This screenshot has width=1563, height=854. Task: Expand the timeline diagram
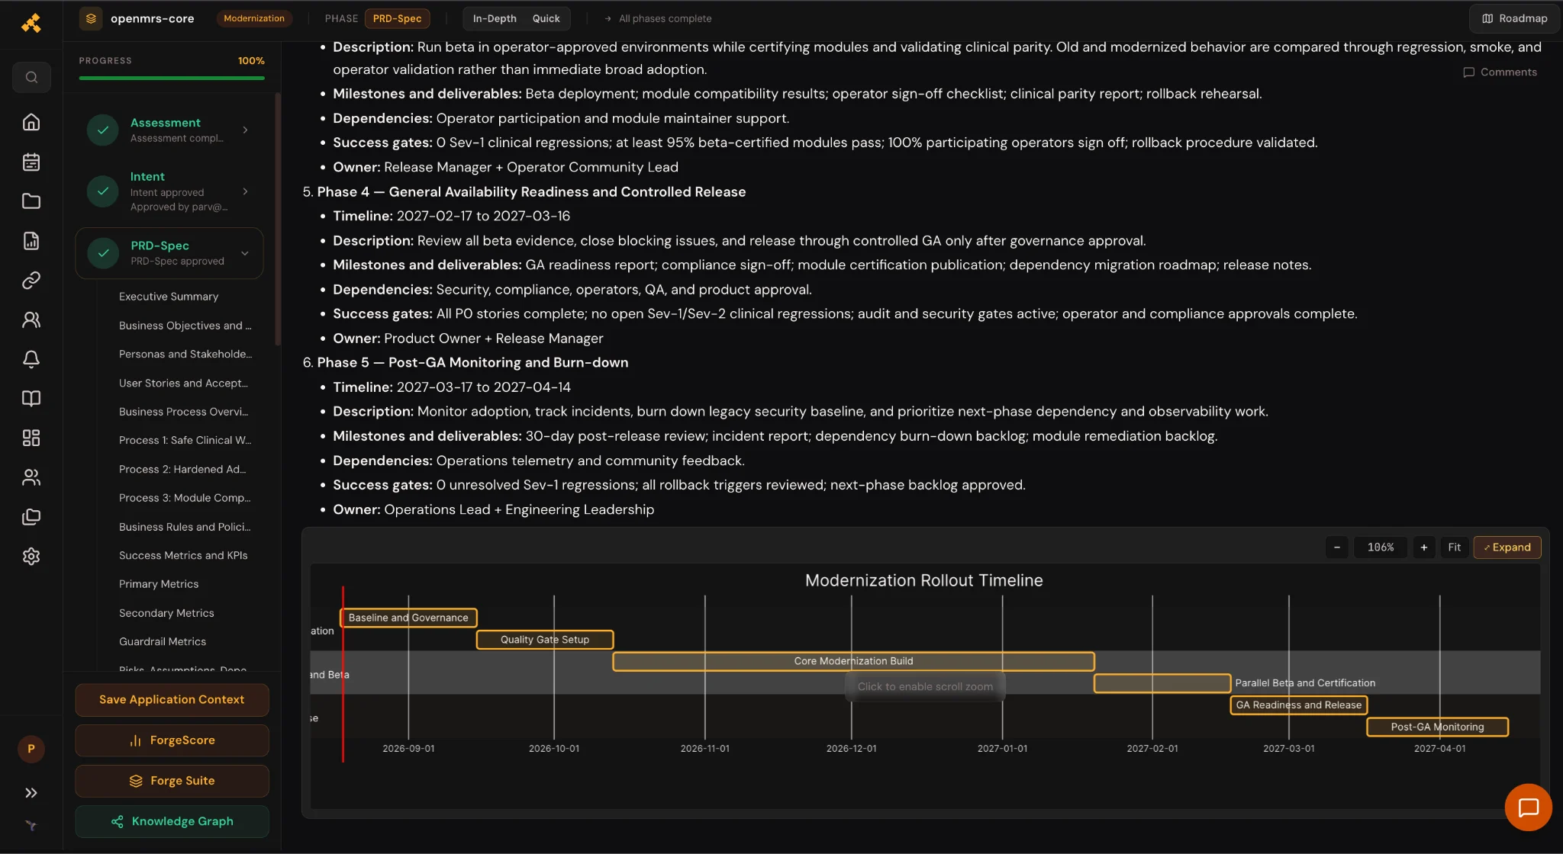click(1507, 547)
